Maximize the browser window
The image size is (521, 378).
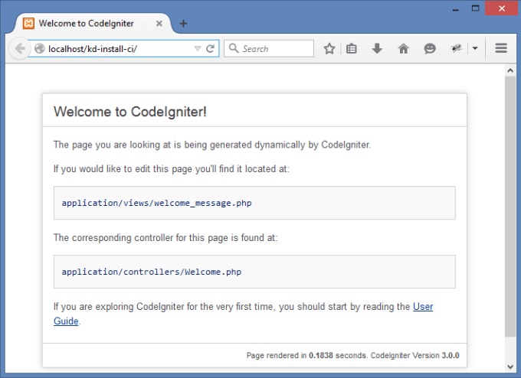coord(476,8)
